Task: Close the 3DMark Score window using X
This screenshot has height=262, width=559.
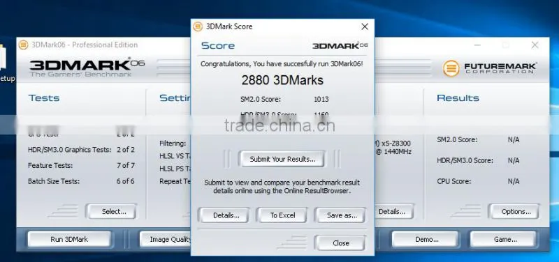Action: click(364, 26)
